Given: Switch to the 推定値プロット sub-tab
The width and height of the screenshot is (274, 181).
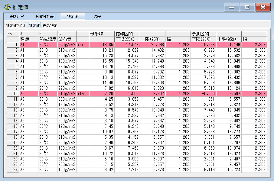Looking at the screenshot, I should click(16, 26).
